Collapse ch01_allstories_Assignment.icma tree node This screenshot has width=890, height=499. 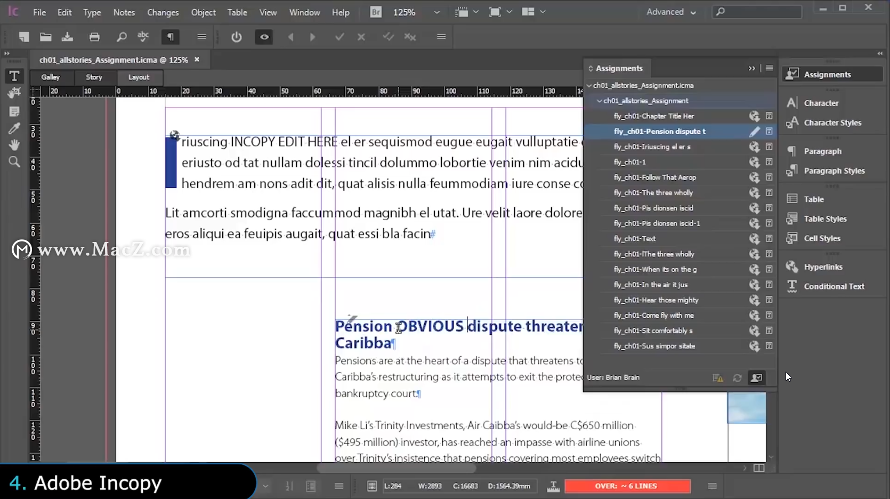pyautogui.click(x=589, y=85)
